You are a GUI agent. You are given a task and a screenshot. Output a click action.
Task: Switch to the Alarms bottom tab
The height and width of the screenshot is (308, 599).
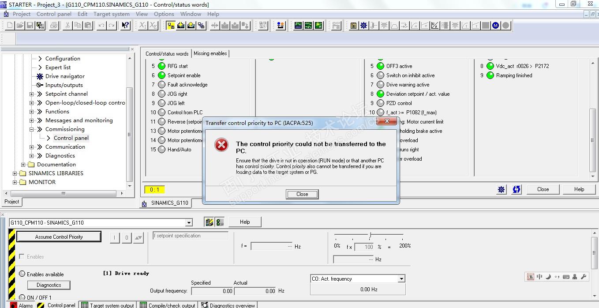pyautogui.click(x=22, y=305)
